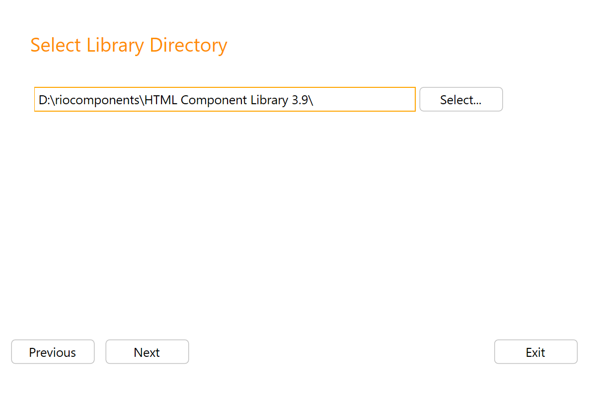Place cursor in the HTML Component Library path box
The width and height of the screenshot is (608, 400).
click(x=224, y=99)
